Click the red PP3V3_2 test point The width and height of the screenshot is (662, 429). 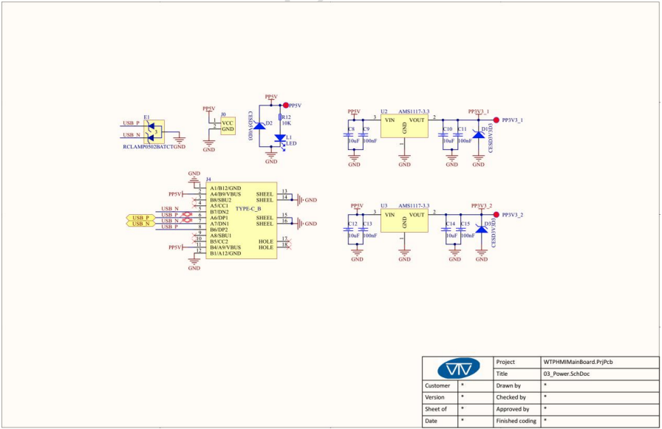495,215
